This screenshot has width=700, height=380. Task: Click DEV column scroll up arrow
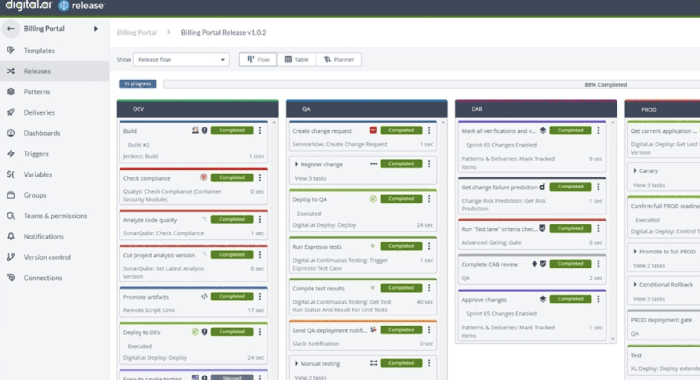pyautogui.click(x=274, y=123)
